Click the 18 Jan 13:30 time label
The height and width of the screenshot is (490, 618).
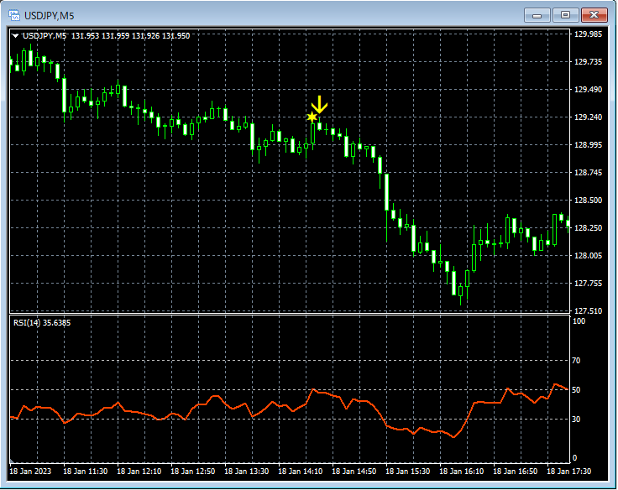click(247, 472)
